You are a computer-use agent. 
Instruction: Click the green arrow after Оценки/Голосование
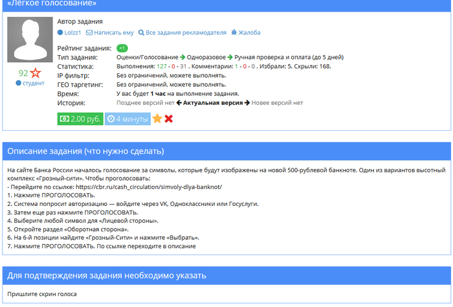pos(182,57)
